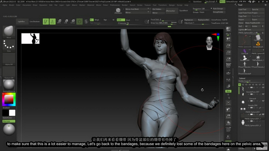
Task: Toggle visibility eye of Gavala_004 subtool
Action: [x=263, y=101]
